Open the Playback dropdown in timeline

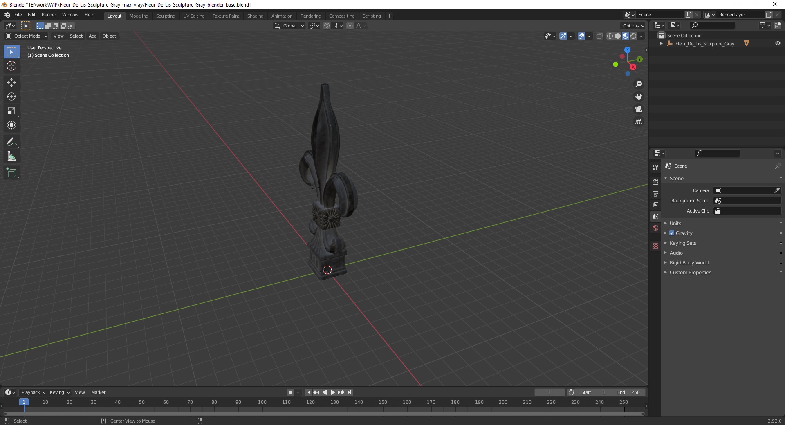pyautogui.click(x=33, y=392)
